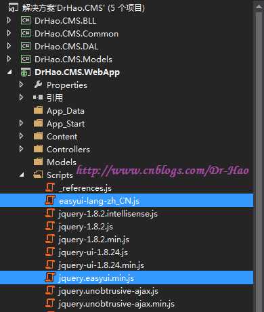Click the scrollbar up arrow
This screenshot has width=264, height=312.
[x=259, y=7]
